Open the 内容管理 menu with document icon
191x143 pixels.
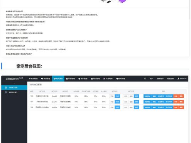(71, 78)
